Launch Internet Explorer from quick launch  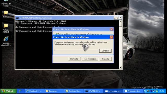[x=20, y=91]
